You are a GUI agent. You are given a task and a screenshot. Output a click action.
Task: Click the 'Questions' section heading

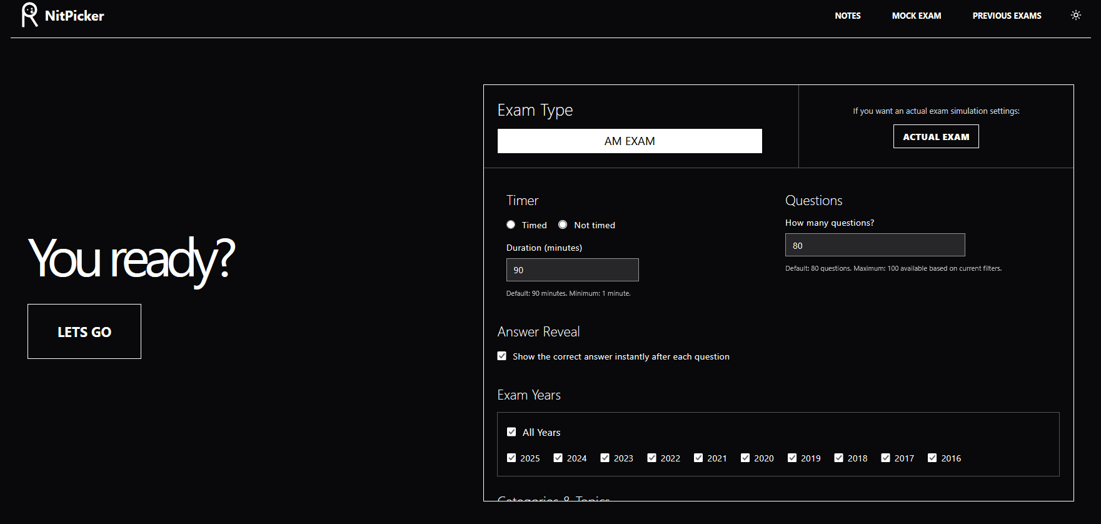(x=814, y=201)
